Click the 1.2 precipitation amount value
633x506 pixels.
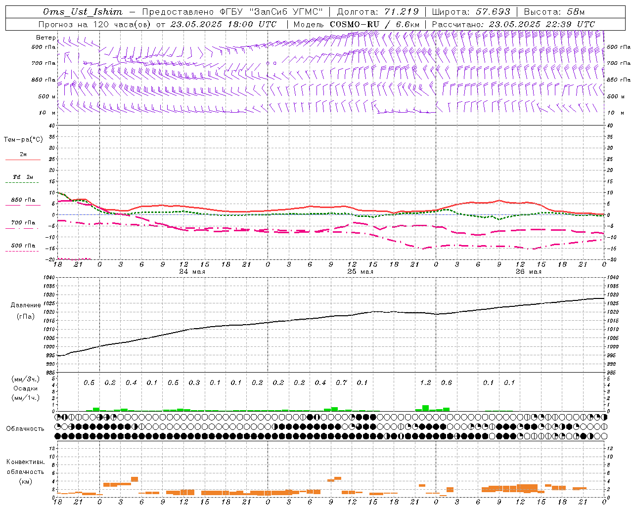(425, 382)
